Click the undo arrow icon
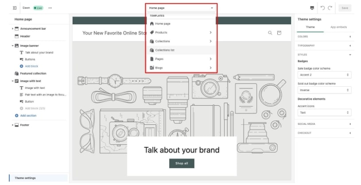This screenshot has height=185, width=361. click(x=322, y=8)
